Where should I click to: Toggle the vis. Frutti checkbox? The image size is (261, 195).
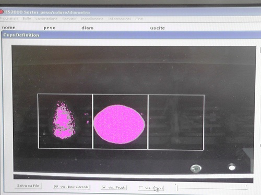point(104,187)
